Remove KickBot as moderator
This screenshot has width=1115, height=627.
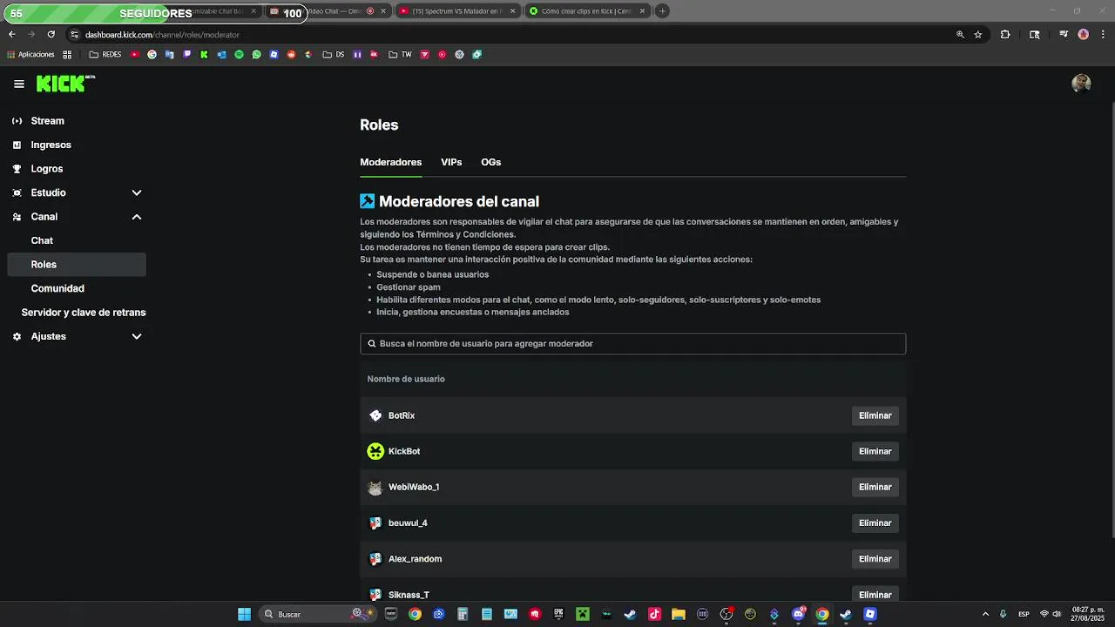coord(875,452)
